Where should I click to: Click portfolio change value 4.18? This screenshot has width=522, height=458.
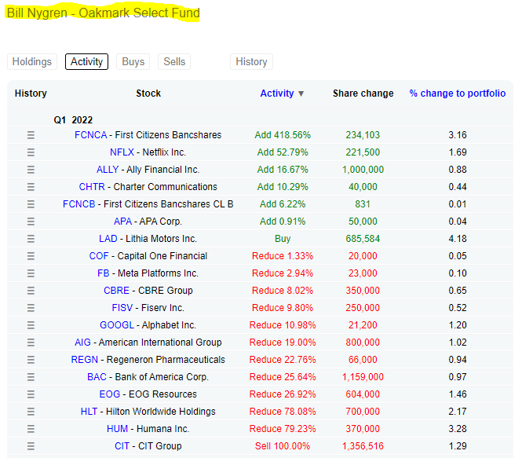(458, 239)
